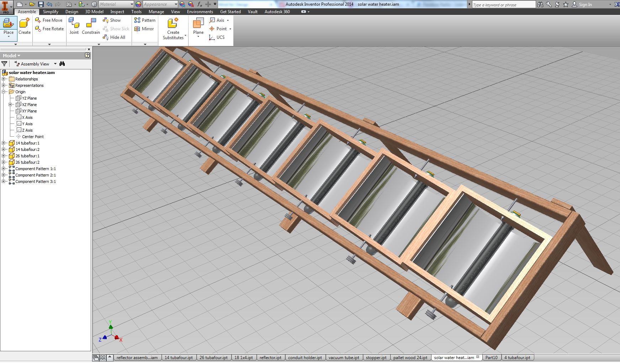Expand Component Pattern 1:1 node
The height and width of the screenshot is (363, 620).
pos(4,169)
